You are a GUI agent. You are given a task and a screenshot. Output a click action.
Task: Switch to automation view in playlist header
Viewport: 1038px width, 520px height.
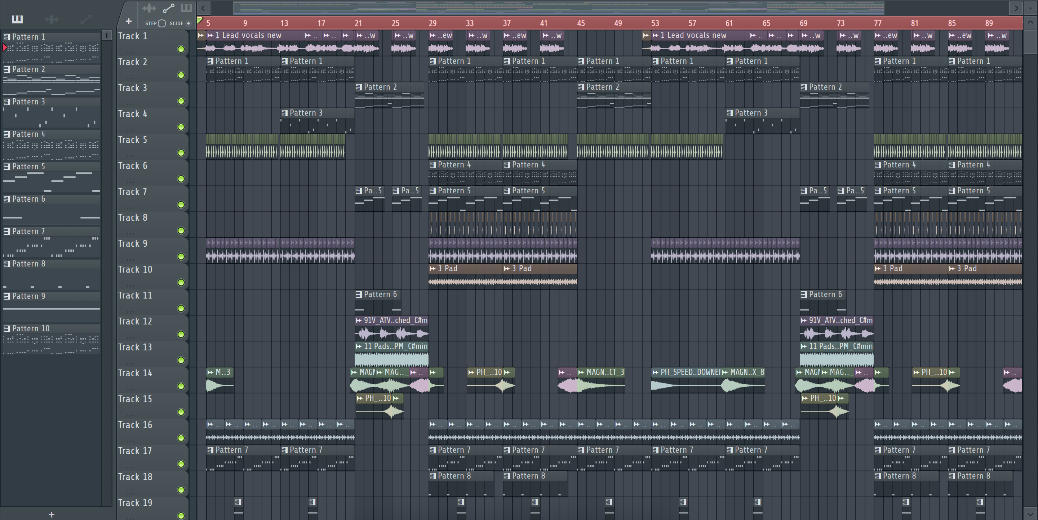point(168,8)
